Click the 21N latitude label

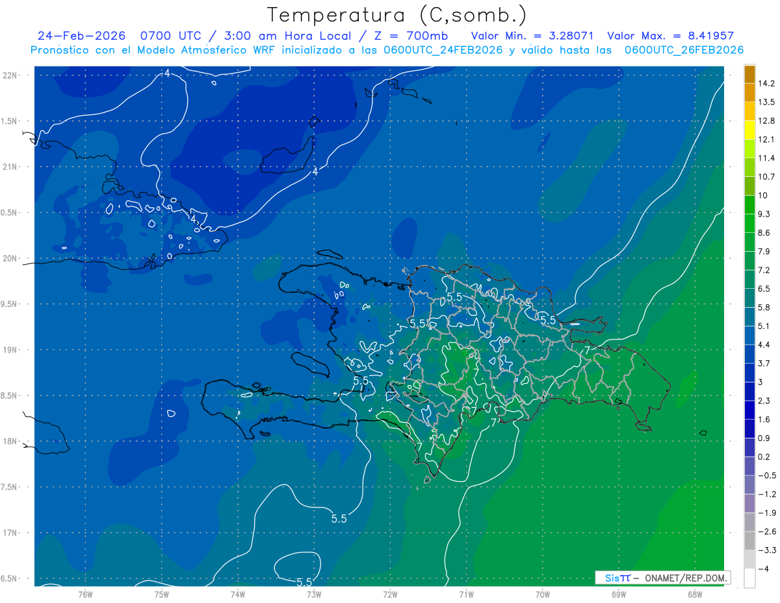(x=9, y=167)
